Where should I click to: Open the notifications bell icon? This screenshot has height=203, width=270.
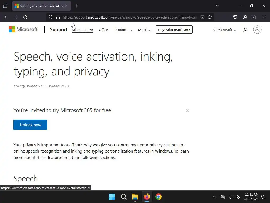click(263, 197)
